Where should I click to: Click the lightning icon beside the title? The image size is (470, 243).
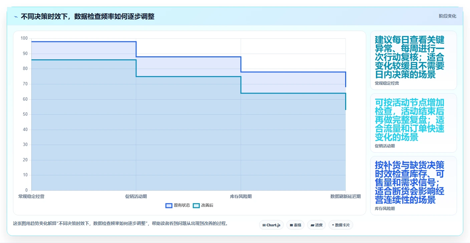pos(16,16)
